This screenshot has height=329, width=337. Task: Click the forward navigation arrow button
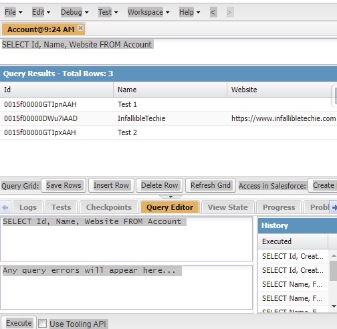click(230, 12)
